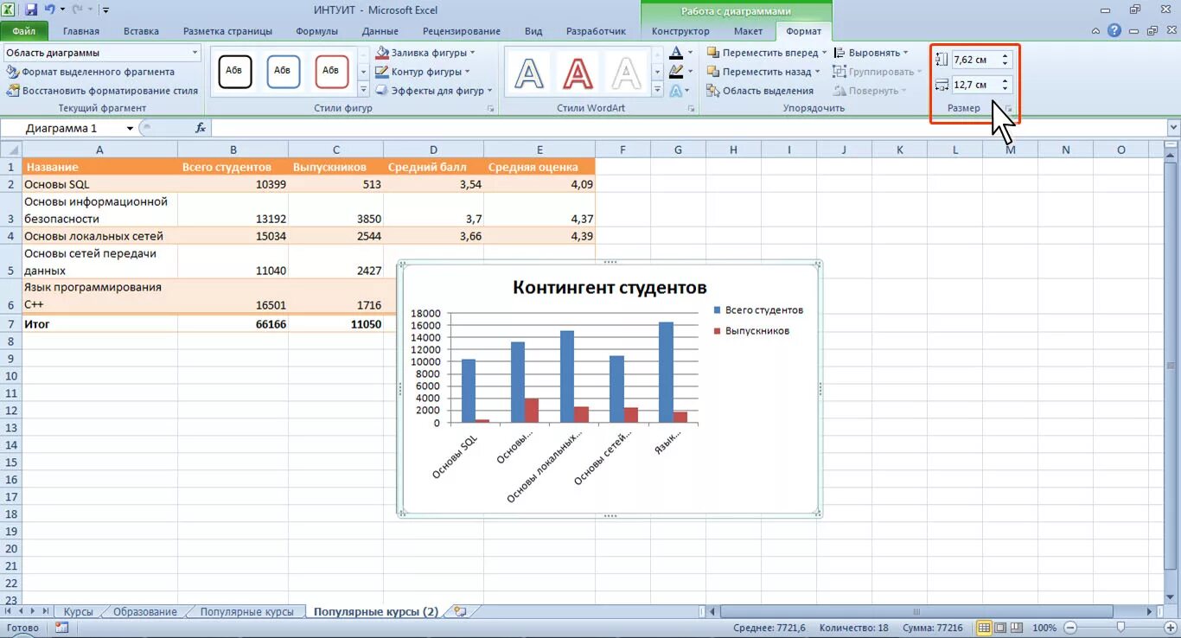Zoom out with the minus button
This screenshot has width=1181, height=638.
[x=1070, y=628]
